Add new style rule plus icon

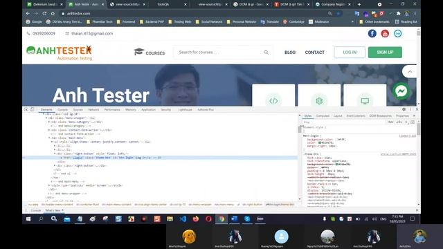(406, 122)
